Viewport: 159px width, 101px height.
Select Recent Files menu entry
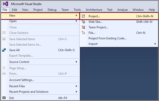[x=40, y=86]
